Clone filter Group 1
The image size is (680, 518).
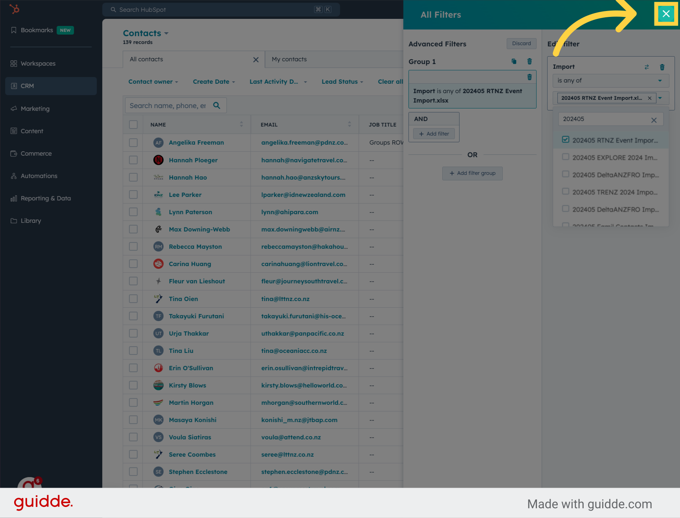[x=514, y=61]
